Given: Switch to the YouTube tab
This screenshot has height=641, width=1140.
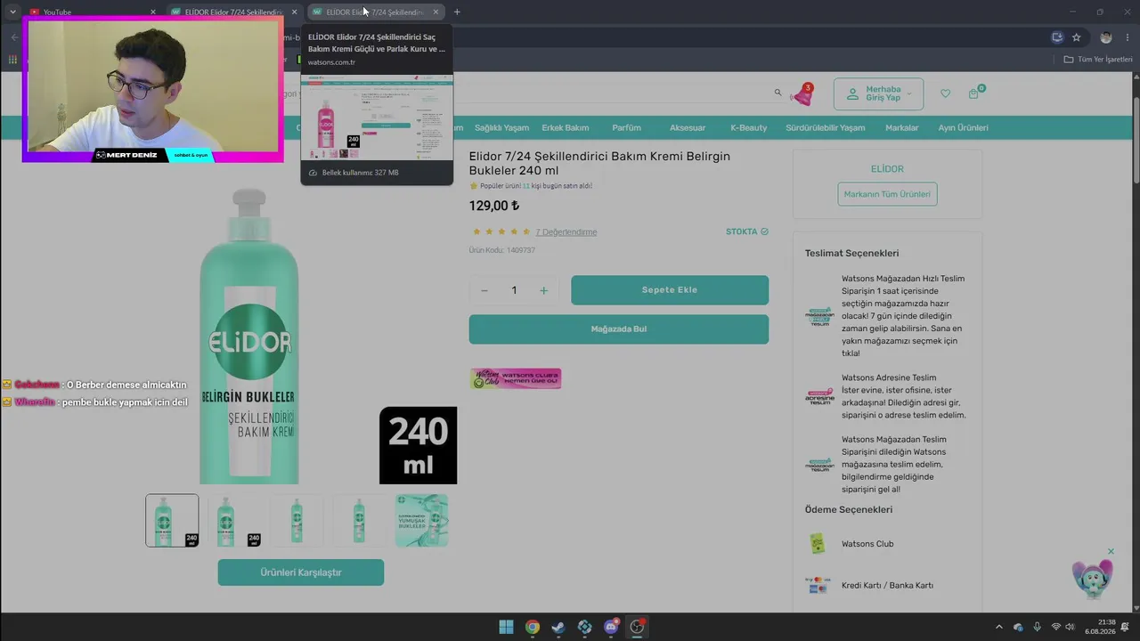Looking at the screenshot, I should pyautogui.click(x=93, y=12).
